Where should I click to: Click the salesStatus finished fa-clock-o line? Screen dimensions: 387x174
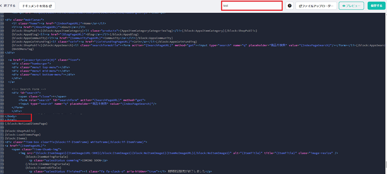click(121, 171)
